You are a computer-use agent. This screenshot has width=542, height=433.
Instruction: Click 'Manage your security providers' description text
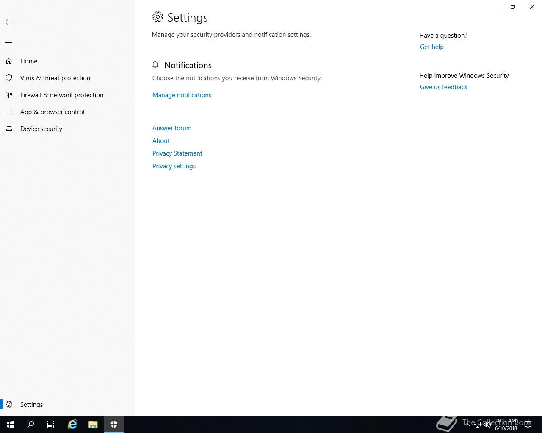point(231,35)
